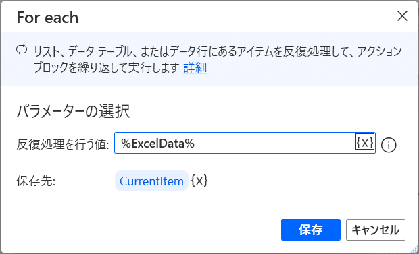Open the 詳細 link
The height and width of the screenshot is (254, 419).
click(x=195, y=67)
